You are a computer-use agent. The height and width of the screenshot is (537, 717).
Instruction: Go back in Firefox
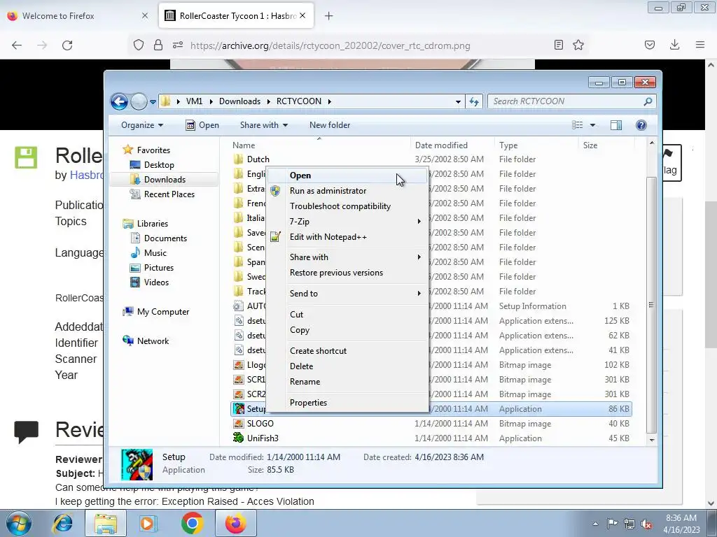coord(17,45)
